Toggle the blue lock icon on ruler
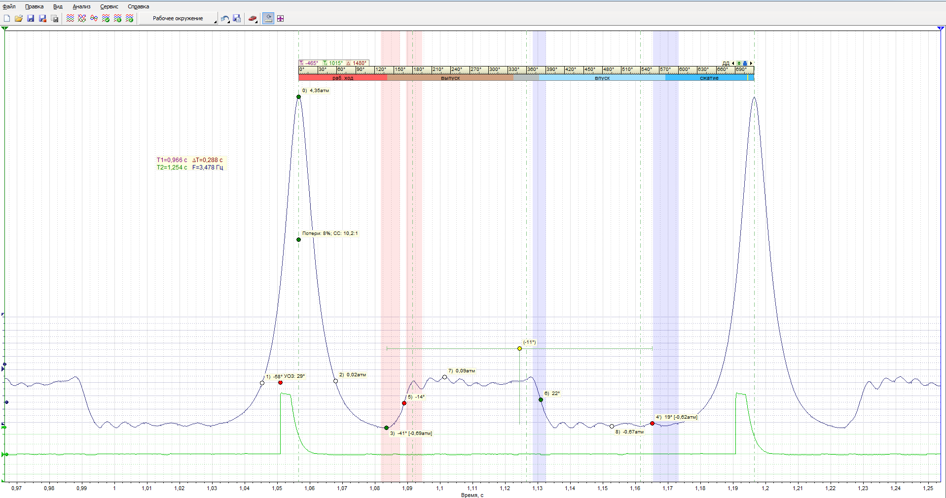 click(x=745, y=63)
